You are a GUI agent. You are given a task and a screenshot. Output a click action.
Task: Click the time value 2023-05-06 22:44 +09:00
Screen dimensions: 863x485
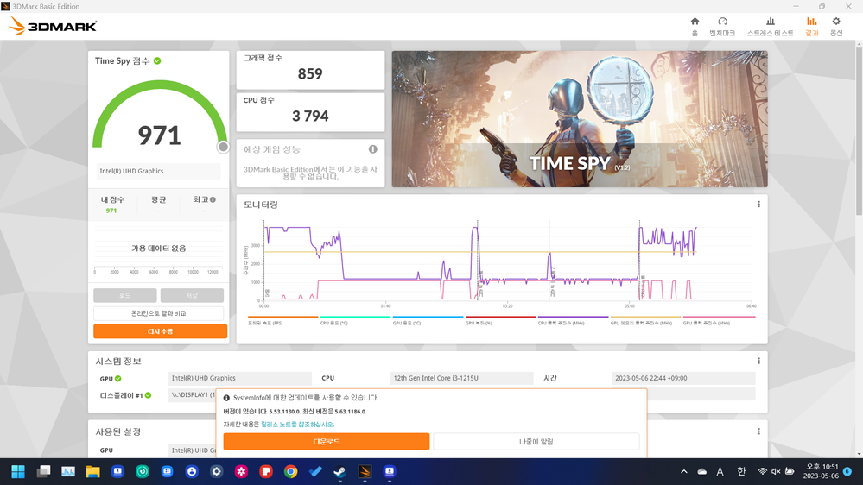(x=683, y=378)
